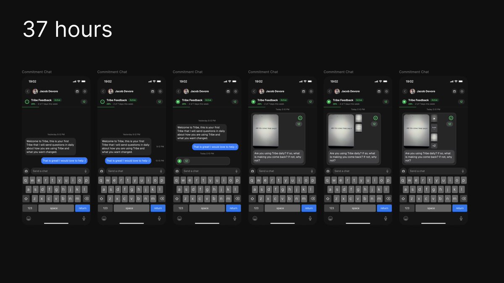Toggle Tribe Feedback circle in the +2 phone

[x=404, y=101]
